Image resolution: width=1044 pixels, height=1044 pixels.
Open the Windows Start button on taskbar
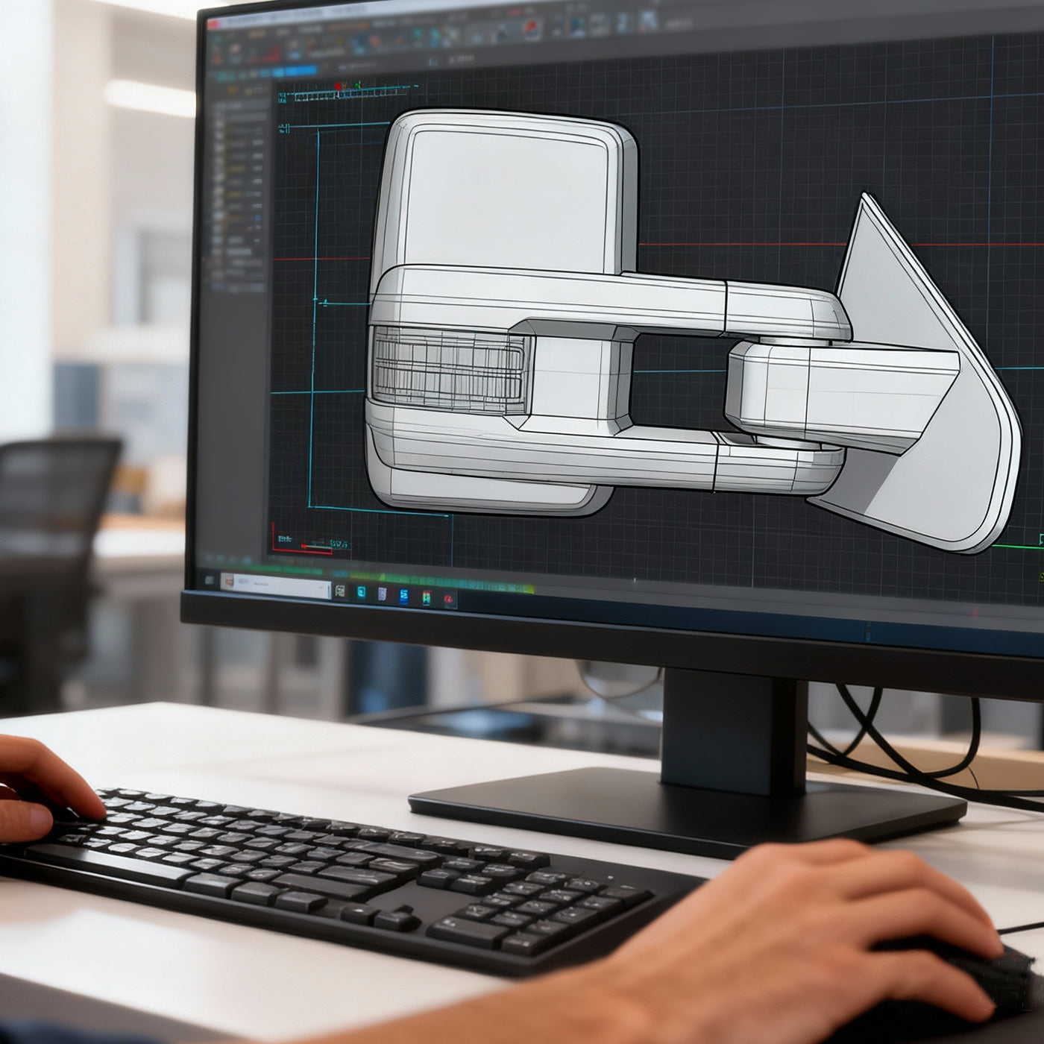coord(209,579)
